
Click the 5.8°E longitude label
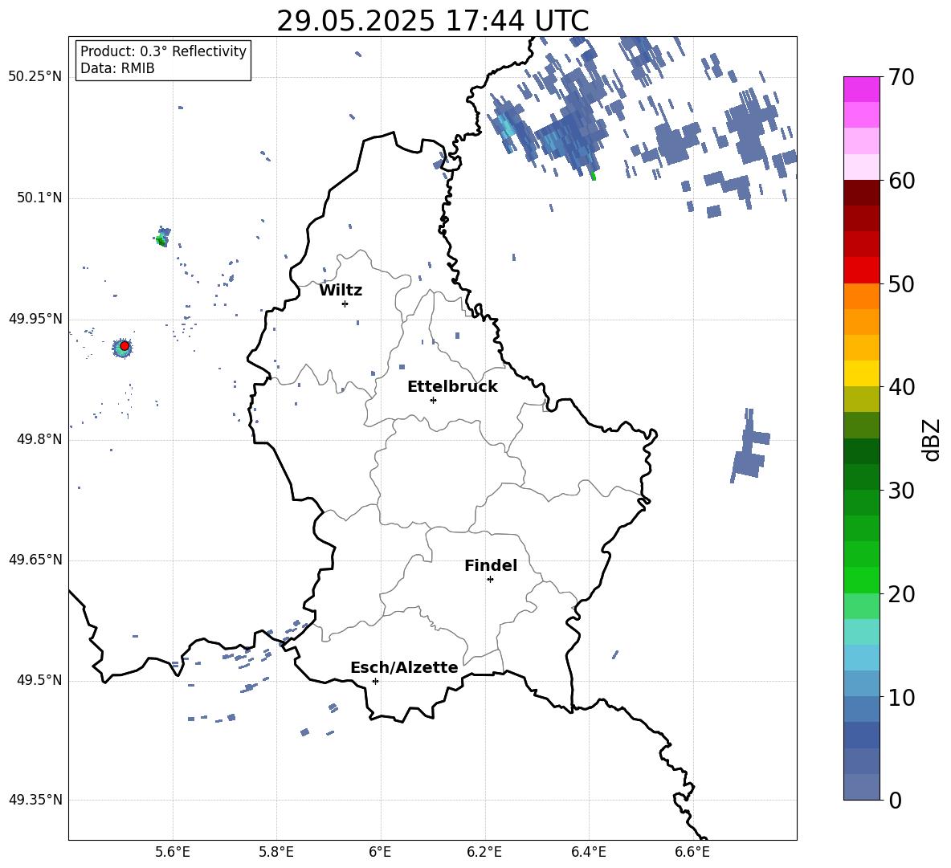[x=276, y=852]
